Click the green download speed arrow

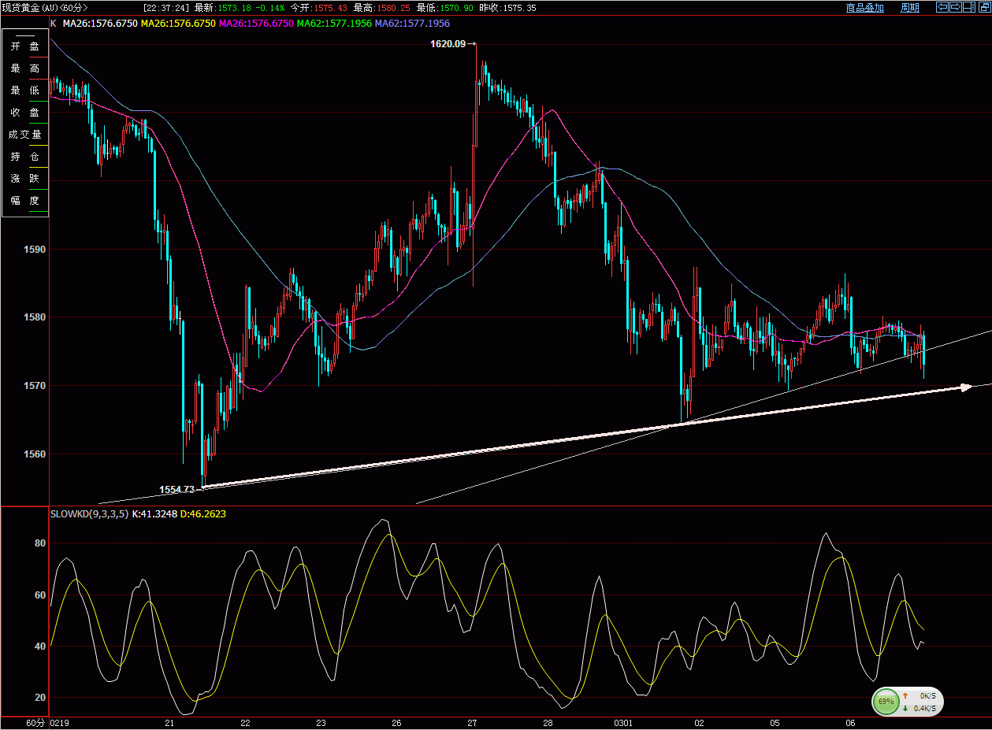(905, 708)
